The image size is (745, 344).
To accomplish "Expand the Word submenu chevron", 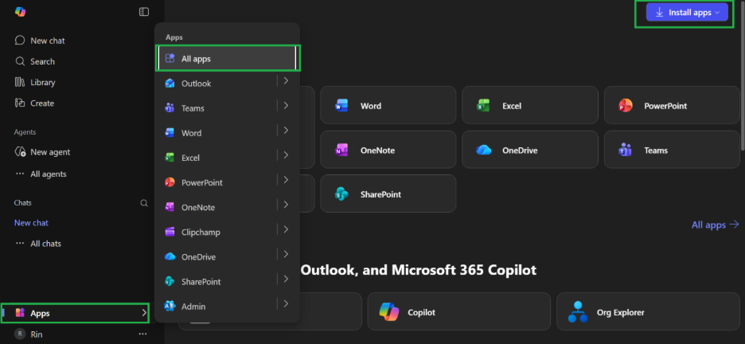I will (286, 130).
